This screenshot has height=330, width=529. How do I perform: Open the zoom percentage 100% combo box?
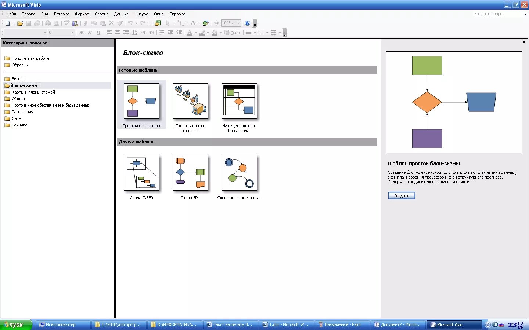click(231, 23)
